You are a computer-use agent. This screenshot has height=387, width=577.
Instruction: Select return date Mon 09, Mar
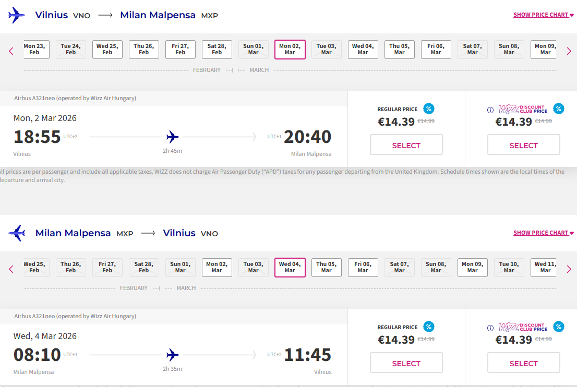click(473, 268)
